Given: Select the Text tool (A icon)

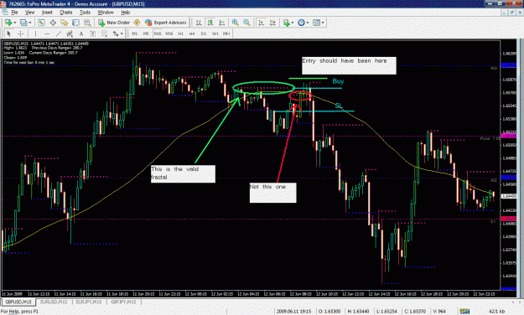Looking at the screenshot, I should click(81, 34).
